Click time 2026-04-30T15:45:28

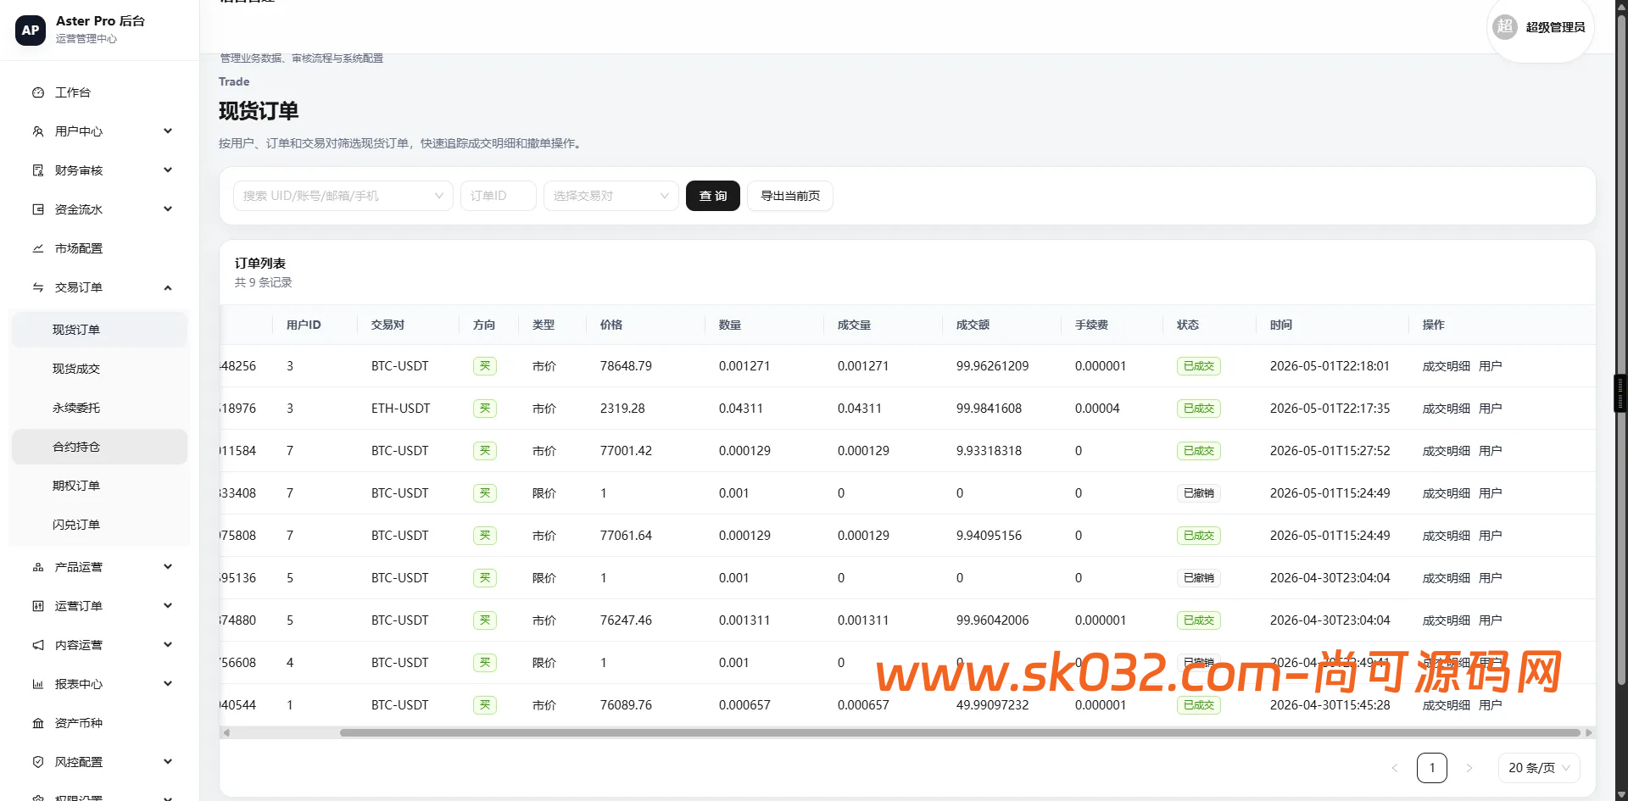coord(1330,705)
